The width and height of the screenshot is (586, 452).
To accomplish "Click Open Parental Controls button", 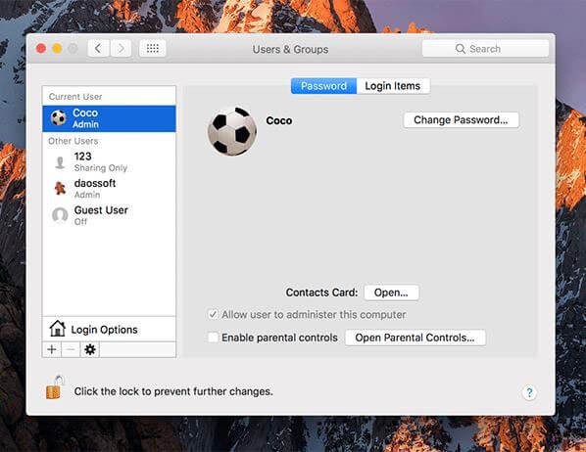I will 415,338.
